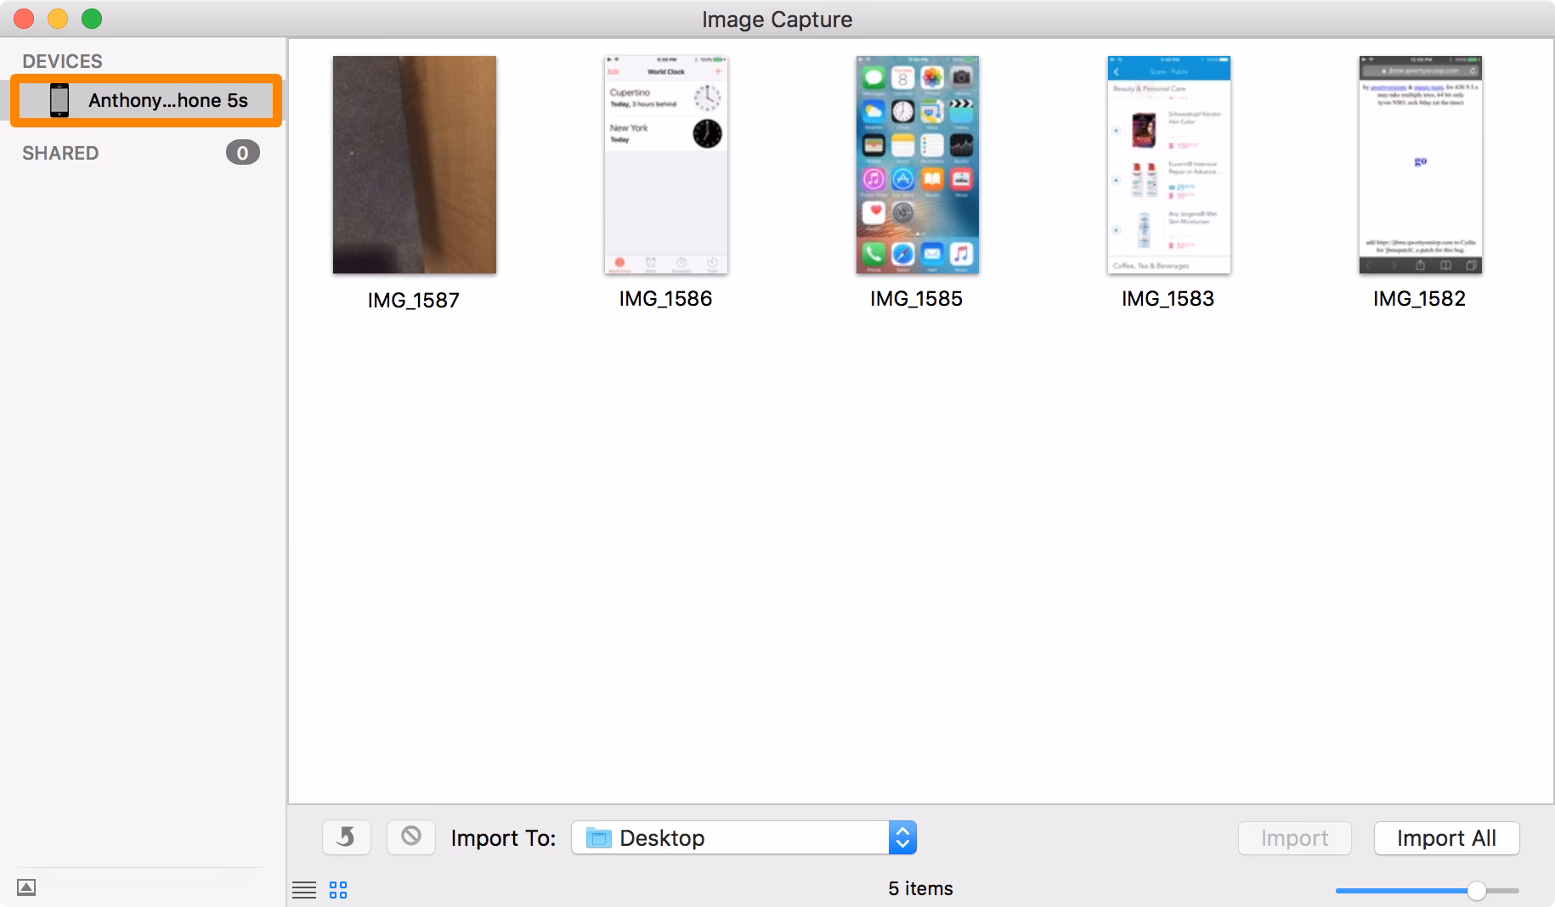The image size is (1555, 907).
Task: Switch to thumbnail grid view
Action: pyautogui.click(x=337, y=888)
